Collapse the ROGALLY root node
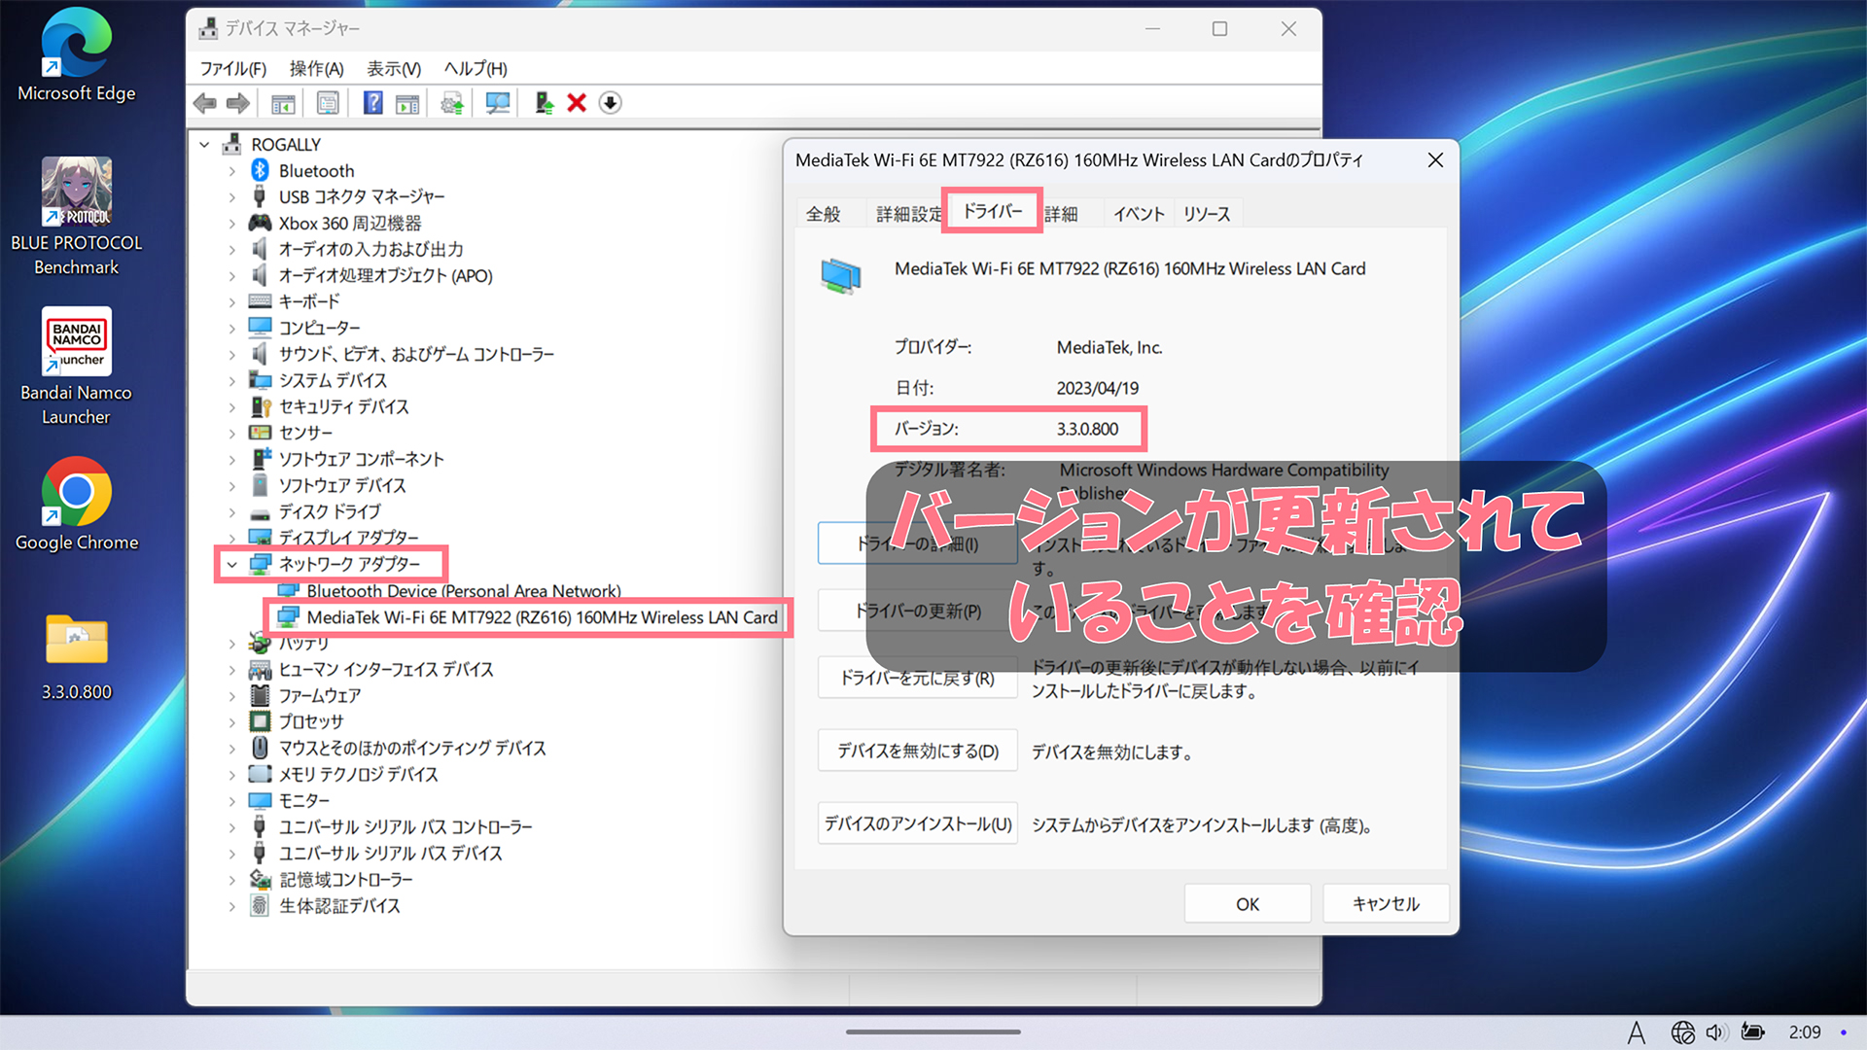 204,145
